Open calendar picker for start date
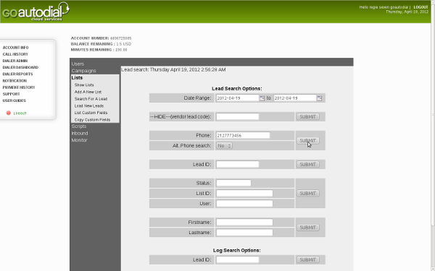This screenshot has width=435, height=271. click(x=262, y=98)
